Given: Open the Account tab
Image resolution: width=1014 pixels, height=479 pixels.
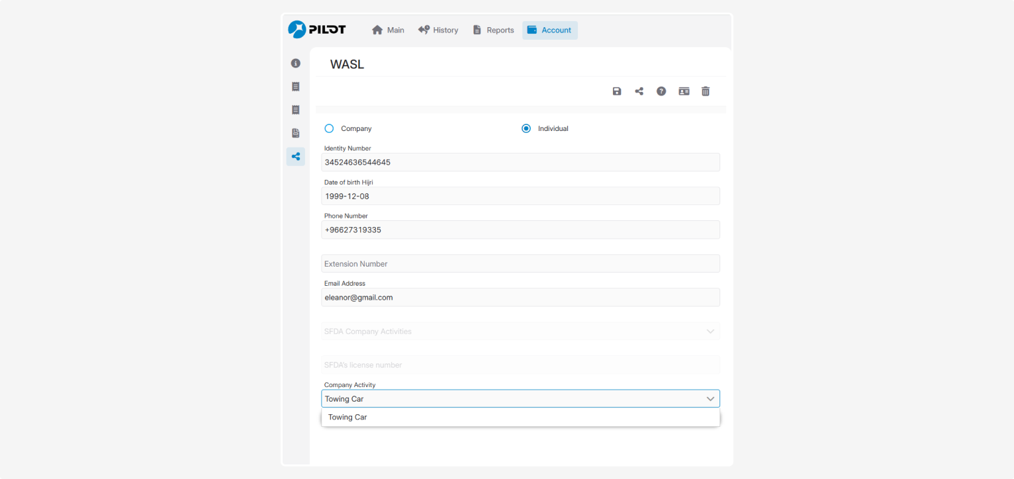Looking at the screenshot, I should [x=549, y=30].
